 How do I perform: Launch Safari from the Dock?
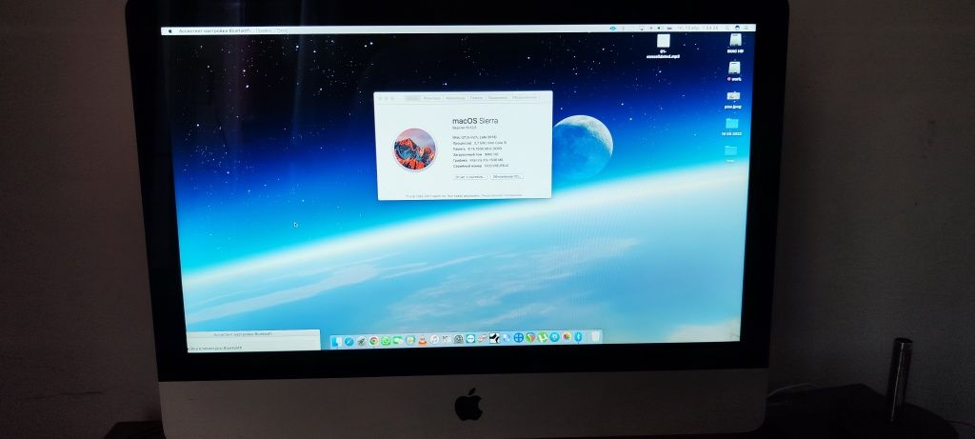(348, 341)
